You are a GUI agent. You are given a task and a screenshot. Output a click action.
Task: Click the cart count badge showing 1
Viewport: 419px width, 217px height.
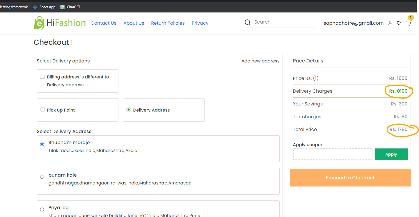pyautogui.click(x=411, y=18)
